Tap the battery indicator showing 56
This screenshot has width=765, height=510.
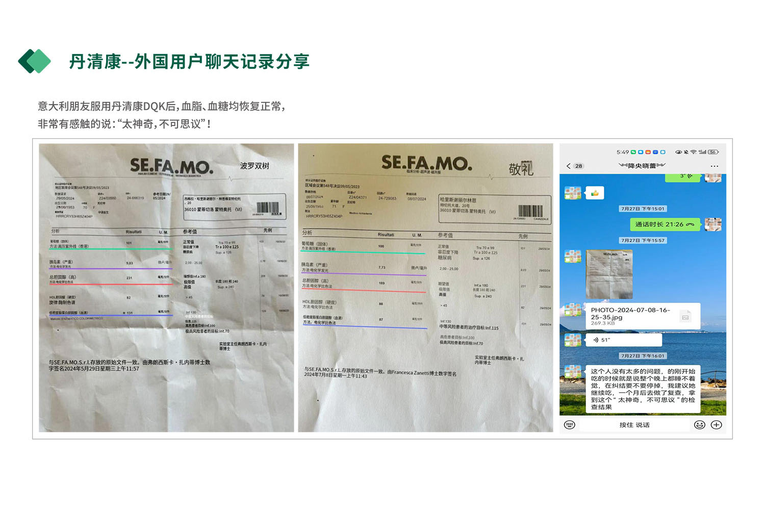coord(713,152)
